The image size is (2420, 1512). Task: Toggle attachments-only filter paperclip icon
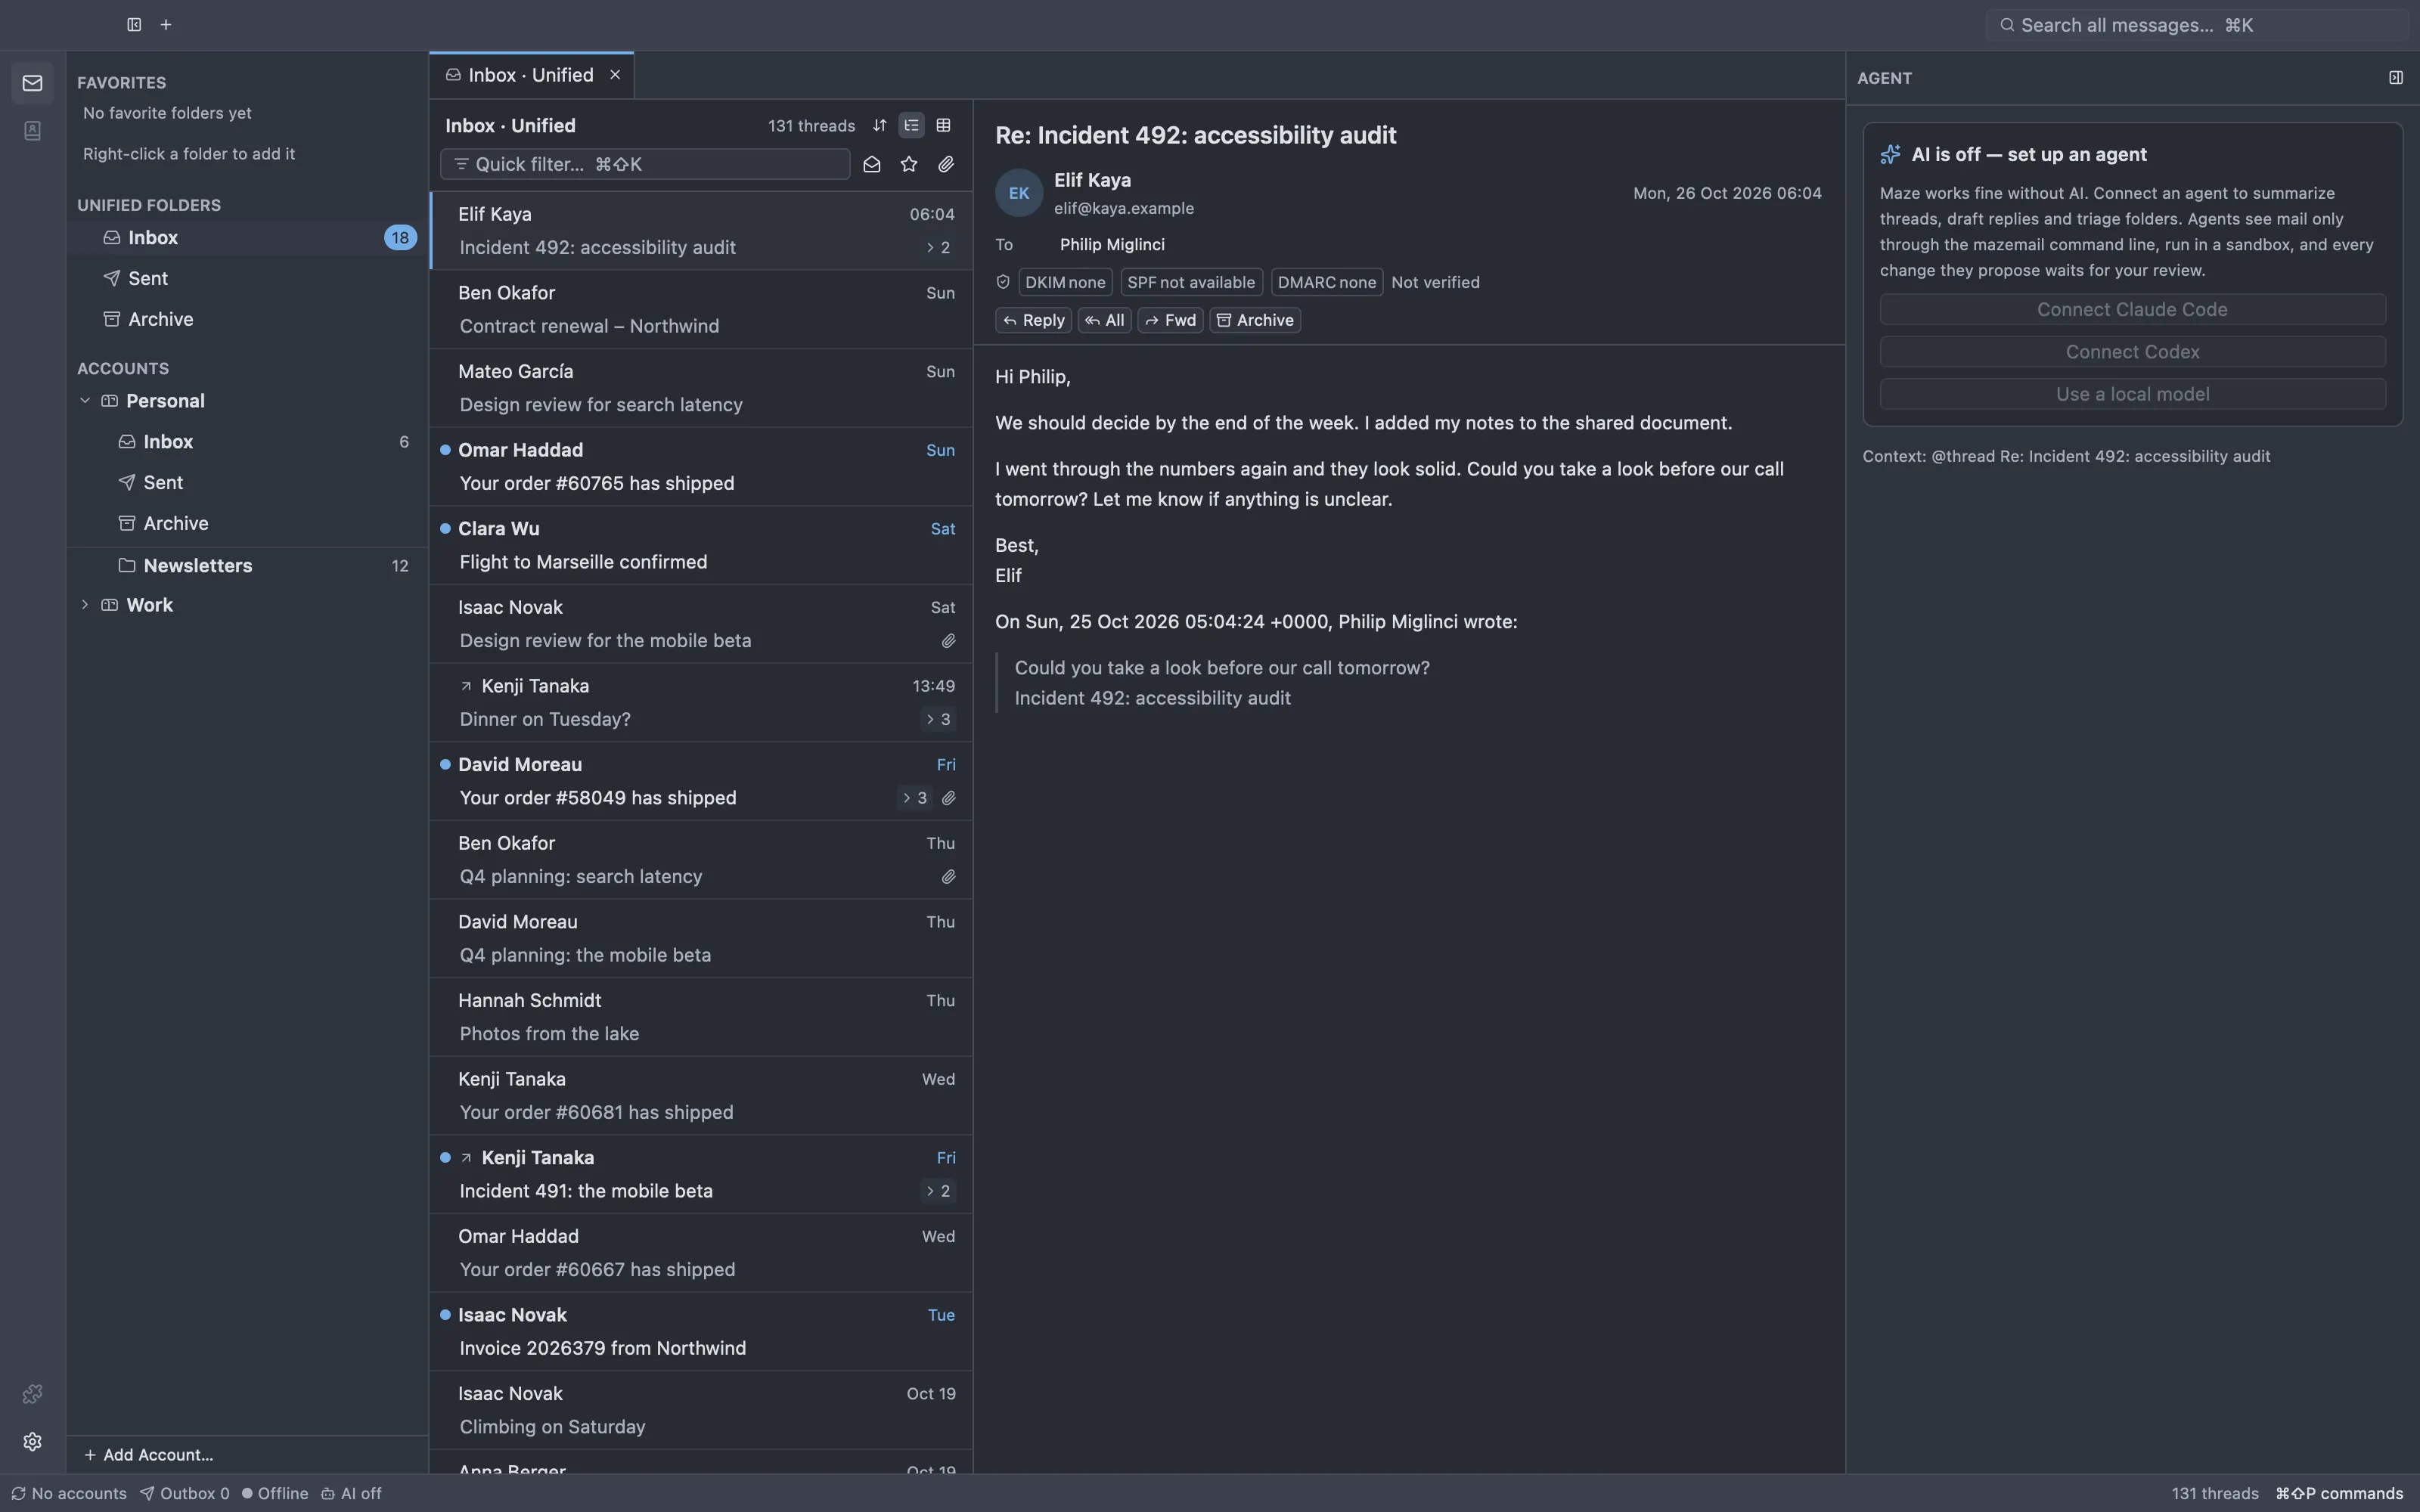coord(946,165)
